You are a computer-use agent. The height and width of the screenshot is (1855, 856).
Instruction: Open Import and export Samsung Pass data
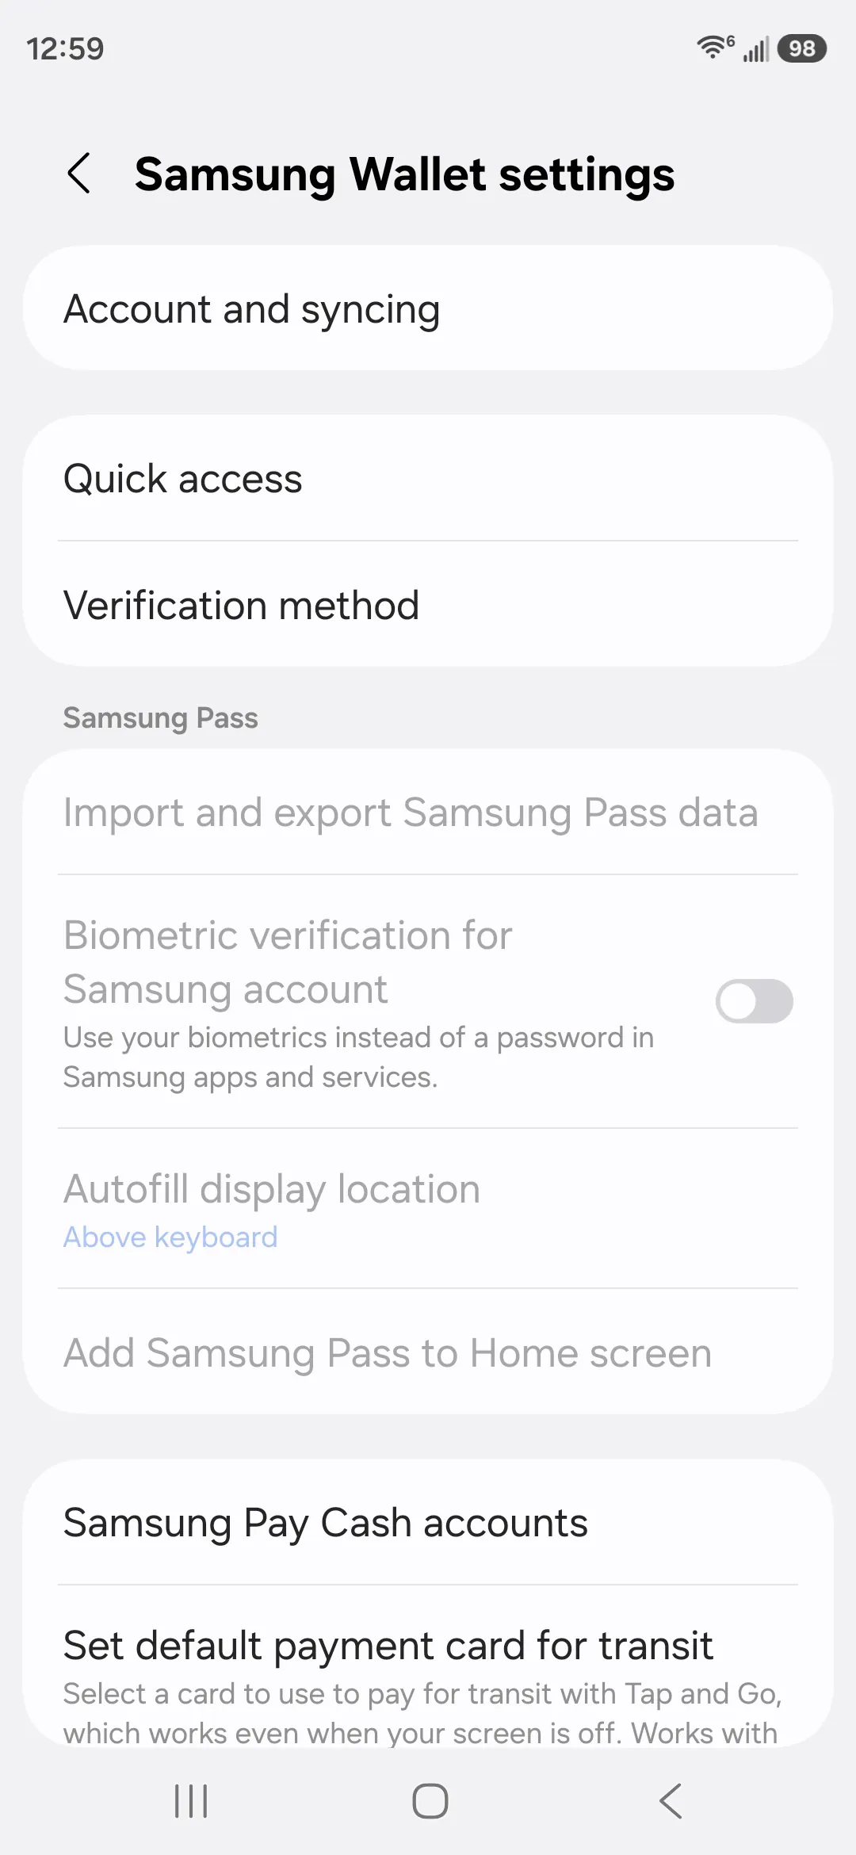(x=428, y=813)
